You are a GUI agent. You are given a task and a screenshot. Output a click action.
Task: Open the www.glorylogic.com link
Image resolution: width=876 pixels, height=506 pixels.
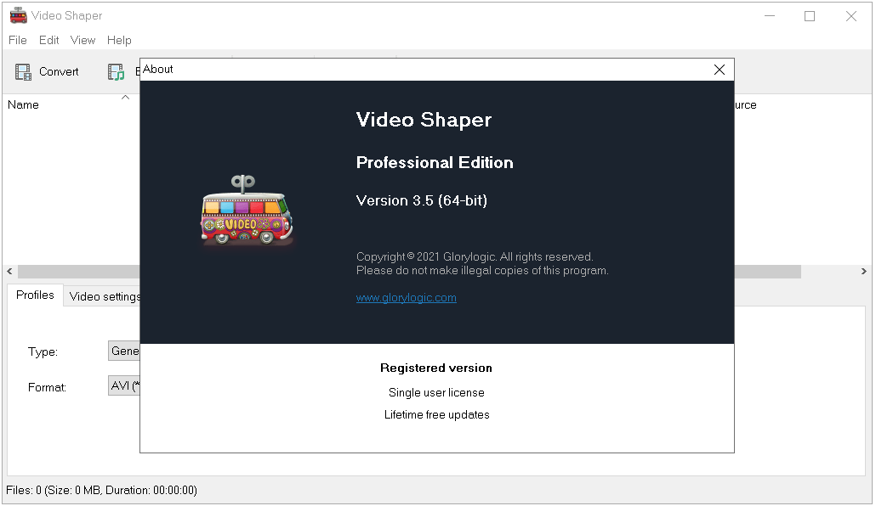click(407, 298)
